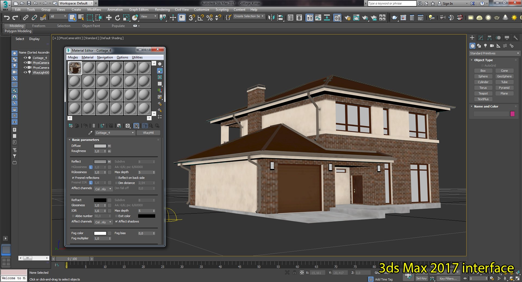Toggle Affect shadows checkbox
The image size is (522, 282).
click(x=116, y=222)
